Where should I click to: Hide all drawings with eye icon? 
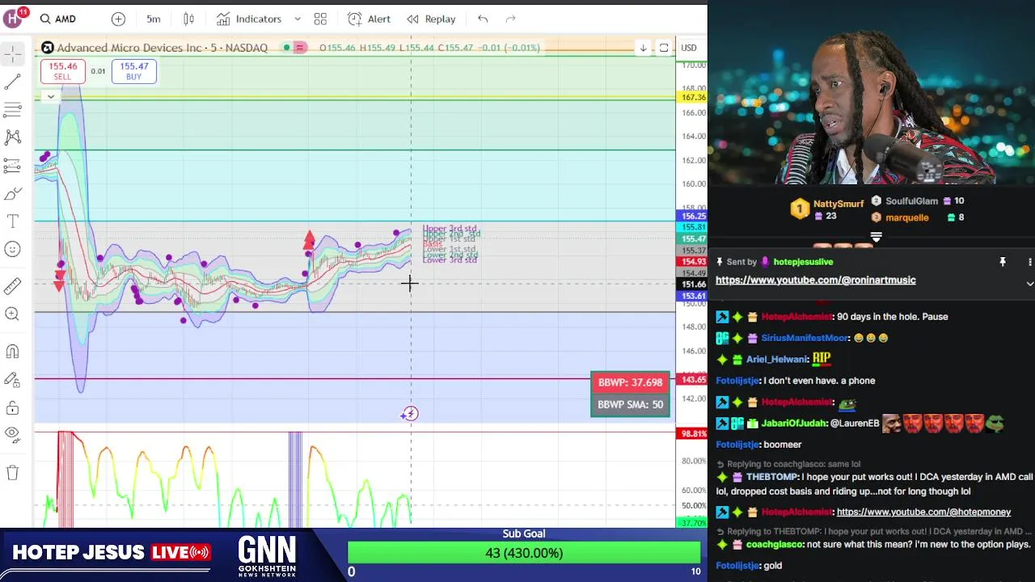12,435
